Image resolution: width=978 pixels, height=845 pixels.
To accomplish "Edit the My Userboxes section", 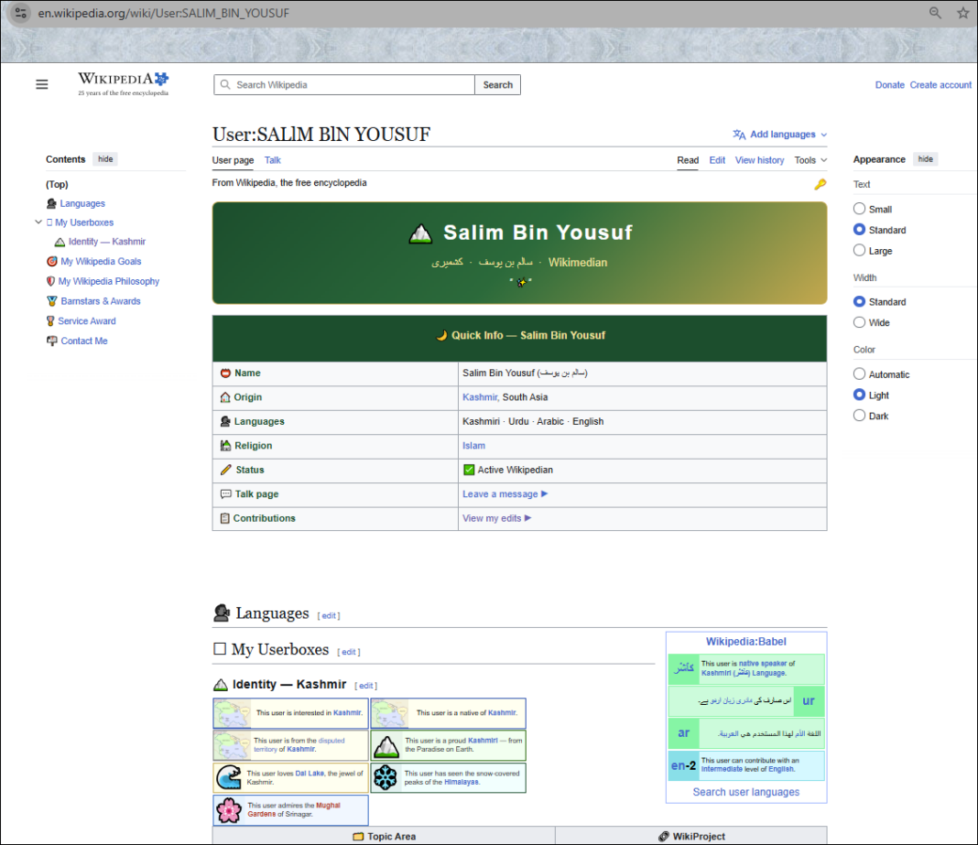I will click(348, 653).
